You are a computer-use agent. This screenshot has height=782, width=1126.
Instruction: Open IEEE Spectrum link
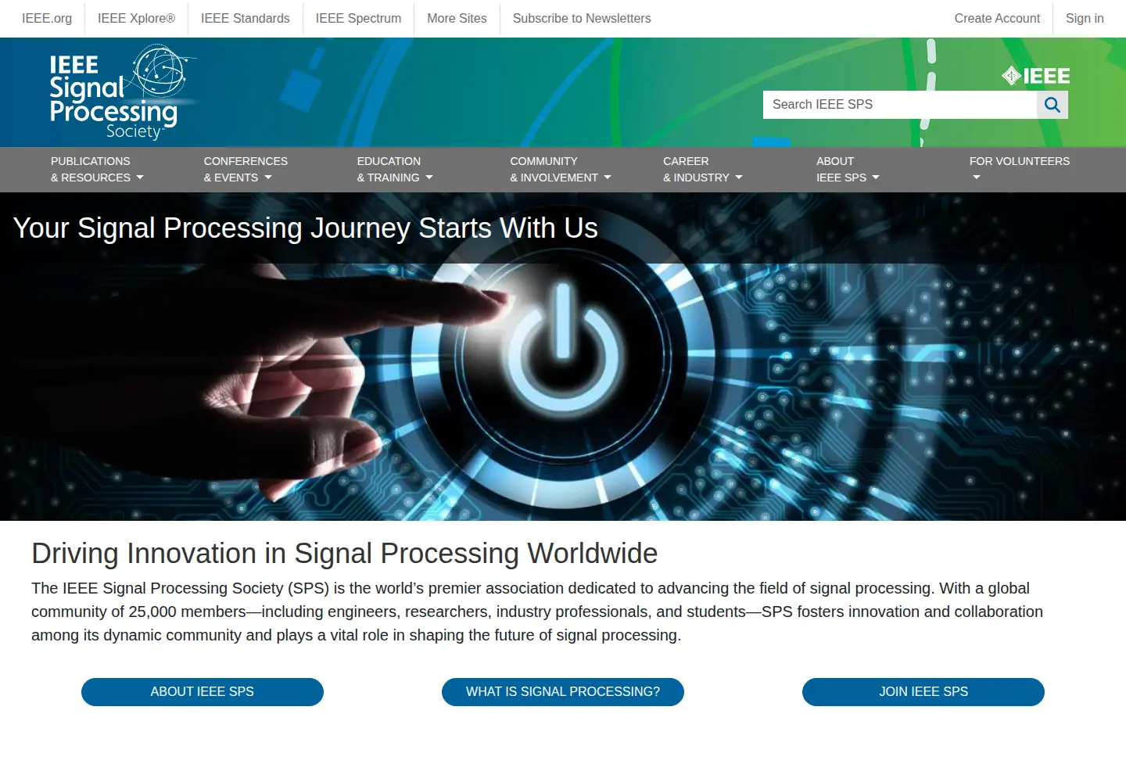click(358, 19)
